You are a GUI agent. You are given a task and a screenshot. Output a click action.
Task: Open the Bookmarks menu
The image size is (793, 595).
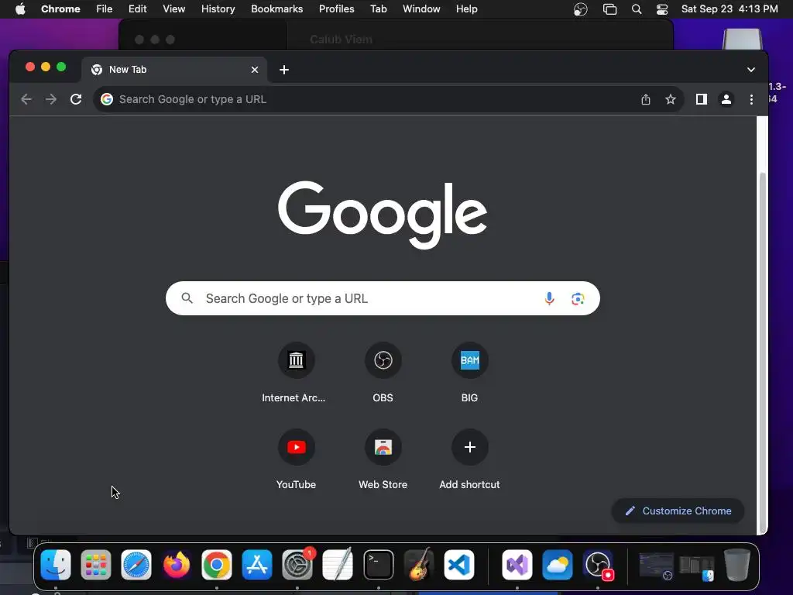(276, 9)
